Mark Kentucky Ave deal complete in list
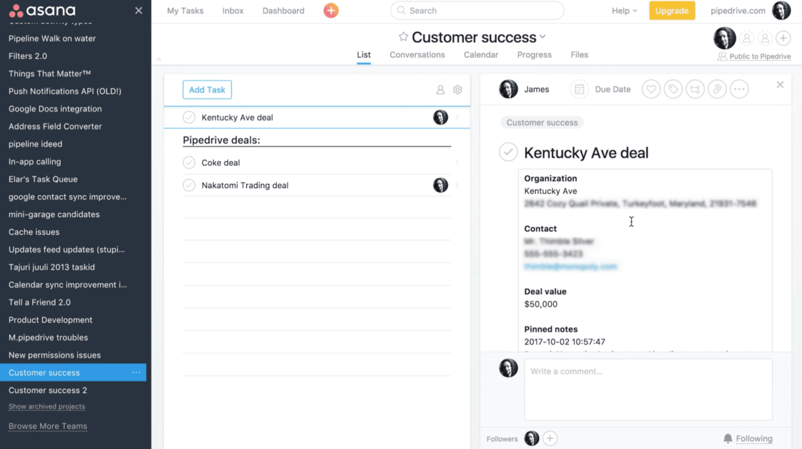The height and width of the screenshot is (449, 802). click(189, 117)
